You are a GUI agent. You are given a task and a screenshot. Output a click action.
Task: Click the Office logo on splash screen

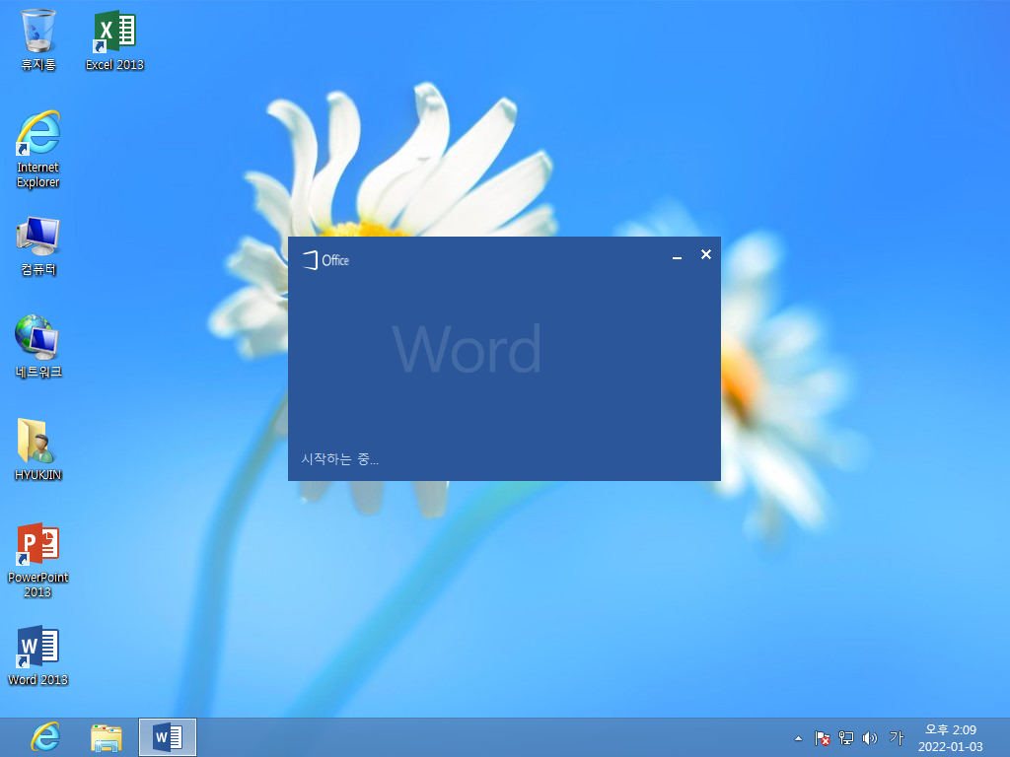(325, 260)
